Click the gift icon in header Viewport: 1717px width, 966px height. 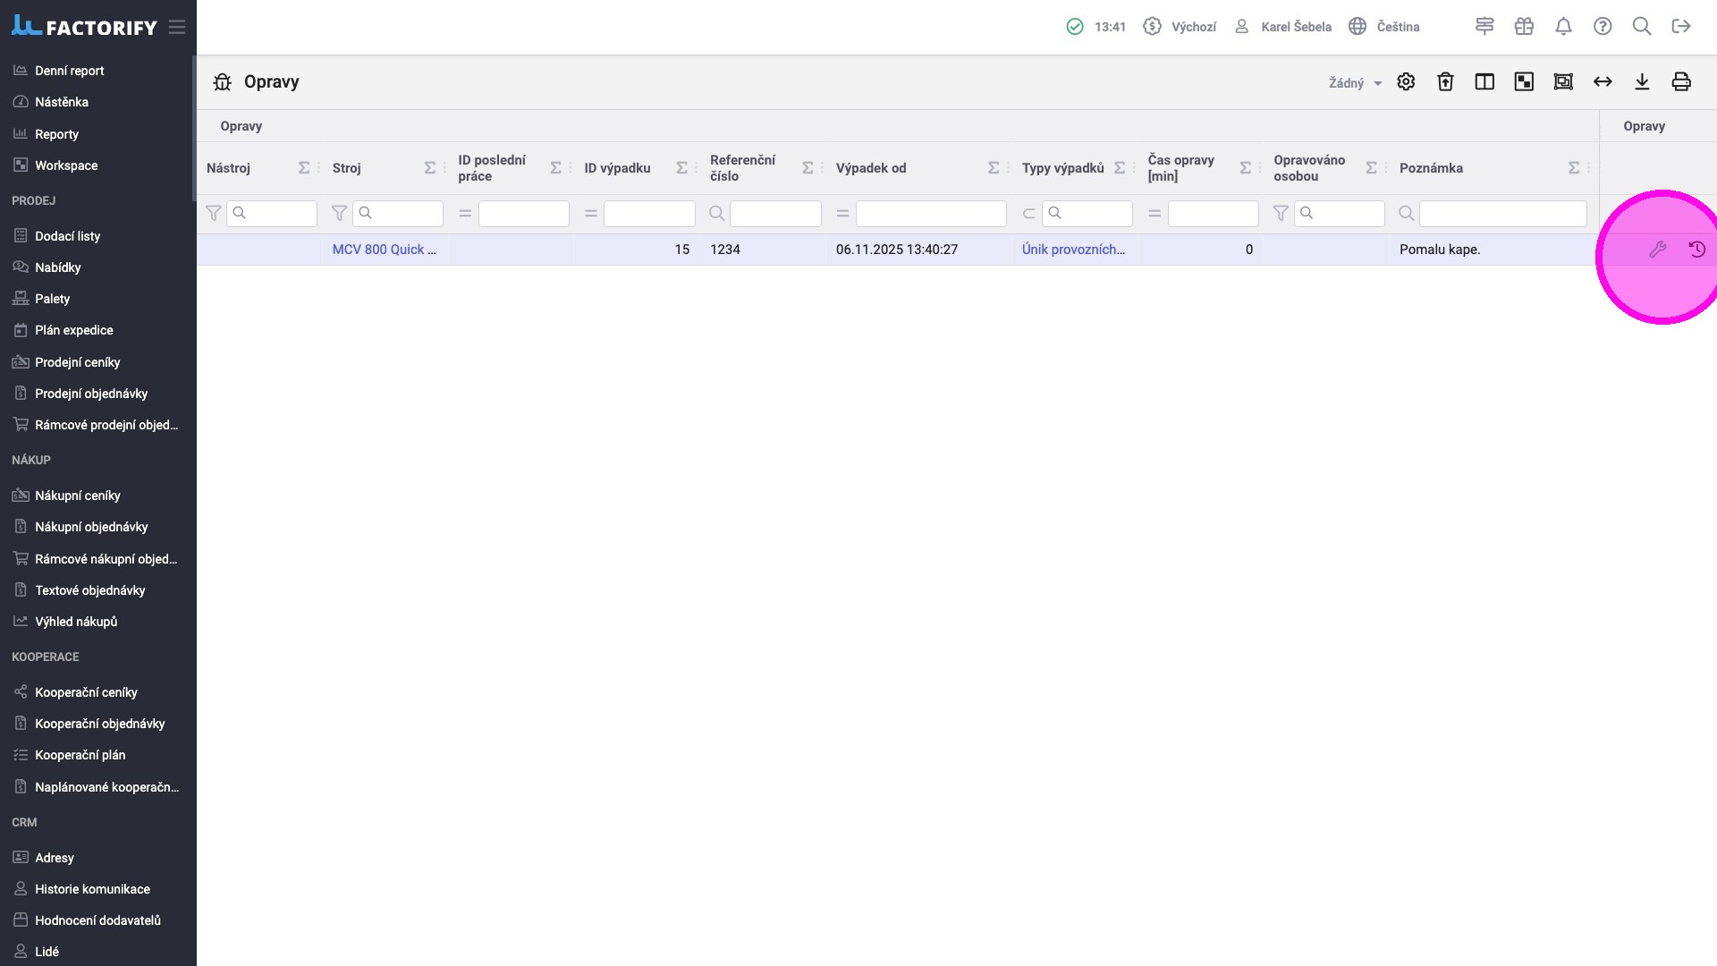[1524, 27]
